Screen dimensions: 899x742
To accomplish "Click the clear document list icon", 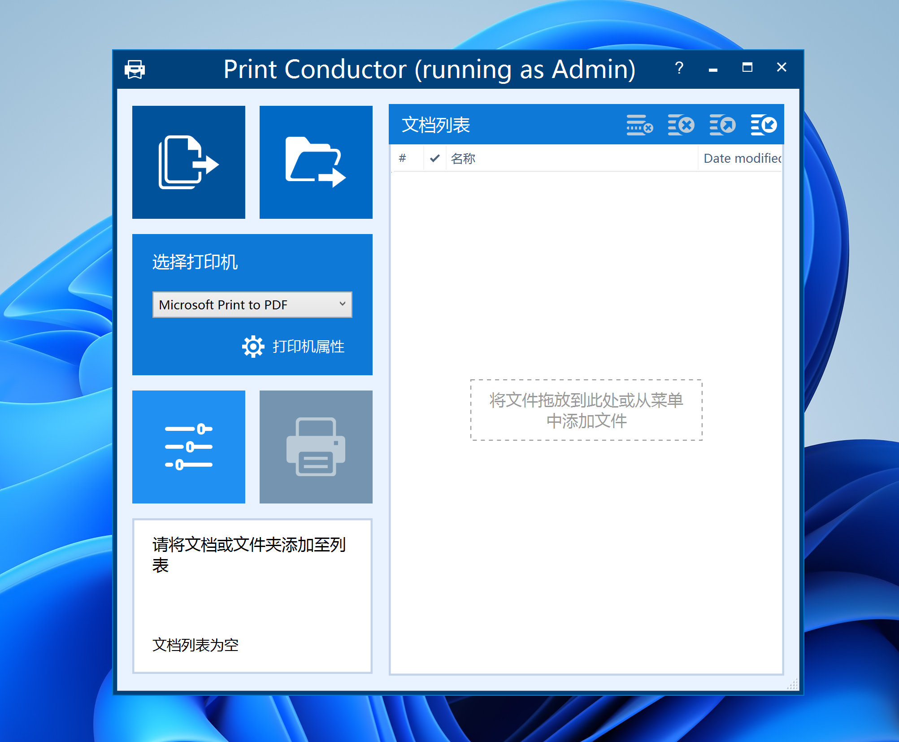I will (x=681, y=125).
